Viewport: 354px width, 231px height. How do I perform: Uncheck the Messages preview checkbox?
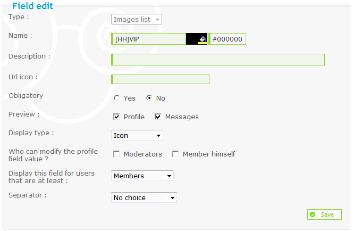pyautogui.click(x=158, y=117)
